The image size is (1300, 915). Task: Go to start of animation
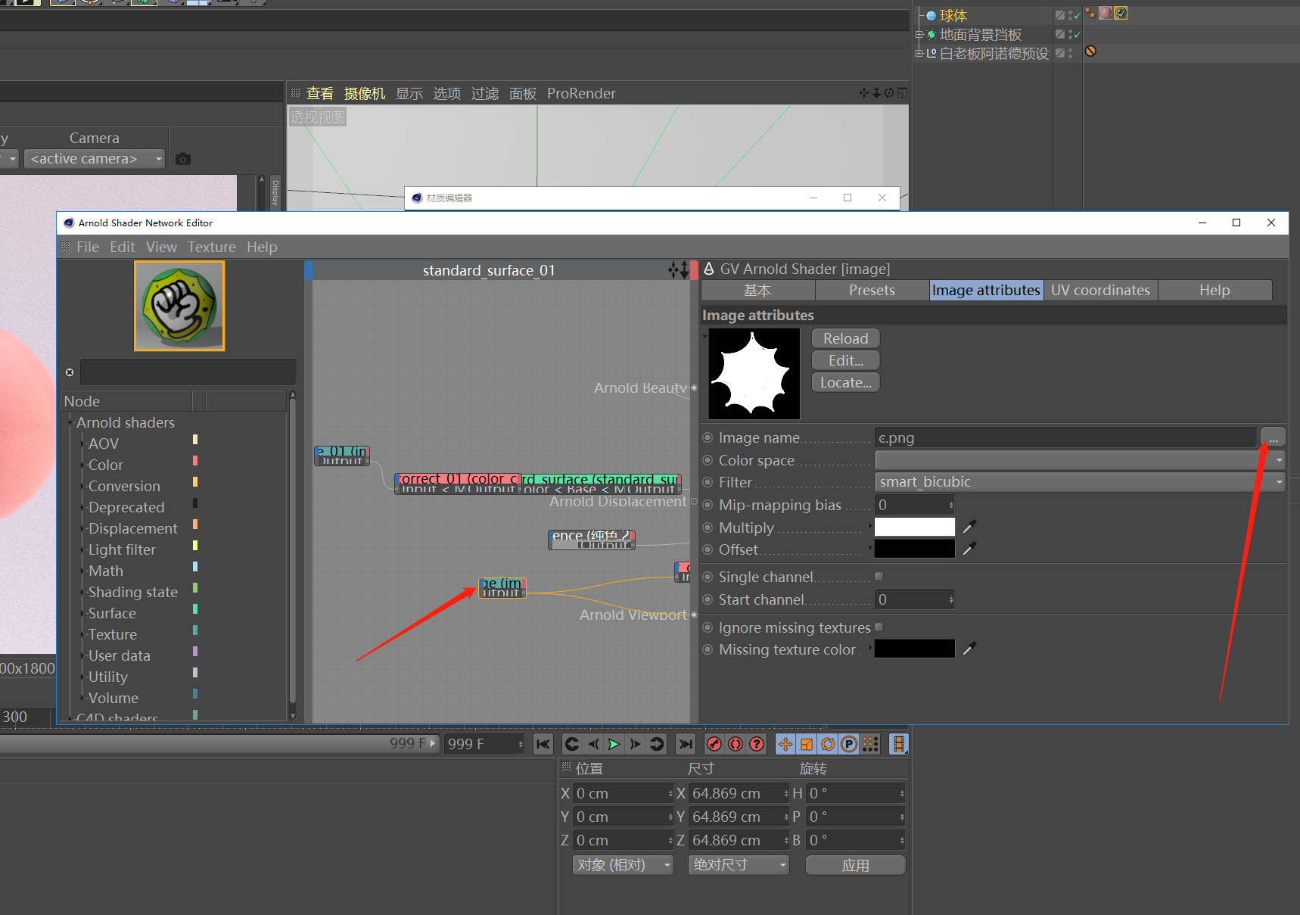pyautogui.click(x=543, y=744)
